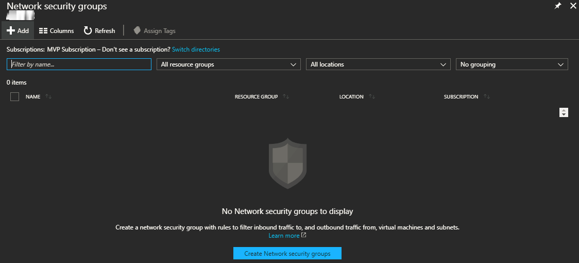Pin the blade with the pin icon

coord(557,6)
